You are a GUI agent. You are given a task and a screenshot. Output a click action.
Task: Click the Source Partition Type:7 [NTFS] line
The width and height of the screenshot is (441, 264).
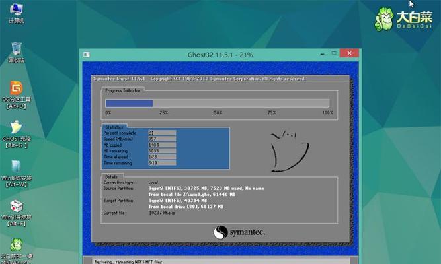206,189
